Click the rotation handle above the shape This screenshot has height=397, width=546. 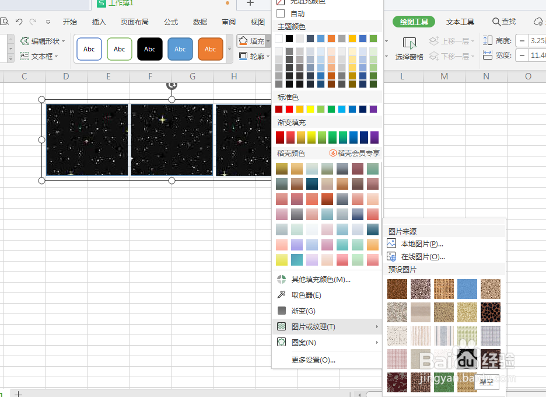click(171, 85)
